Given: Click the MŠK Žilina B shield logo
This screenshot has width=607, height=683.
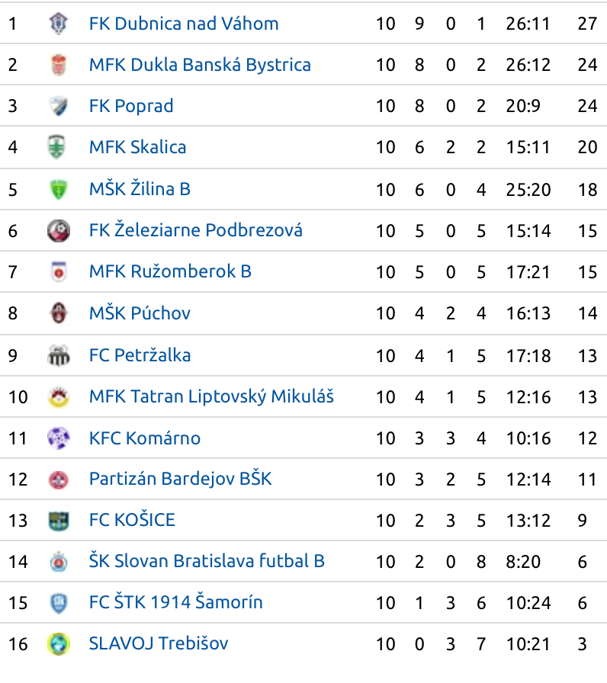Looking at the screenshot, I should pyautogui.click(x=59, y=189).
